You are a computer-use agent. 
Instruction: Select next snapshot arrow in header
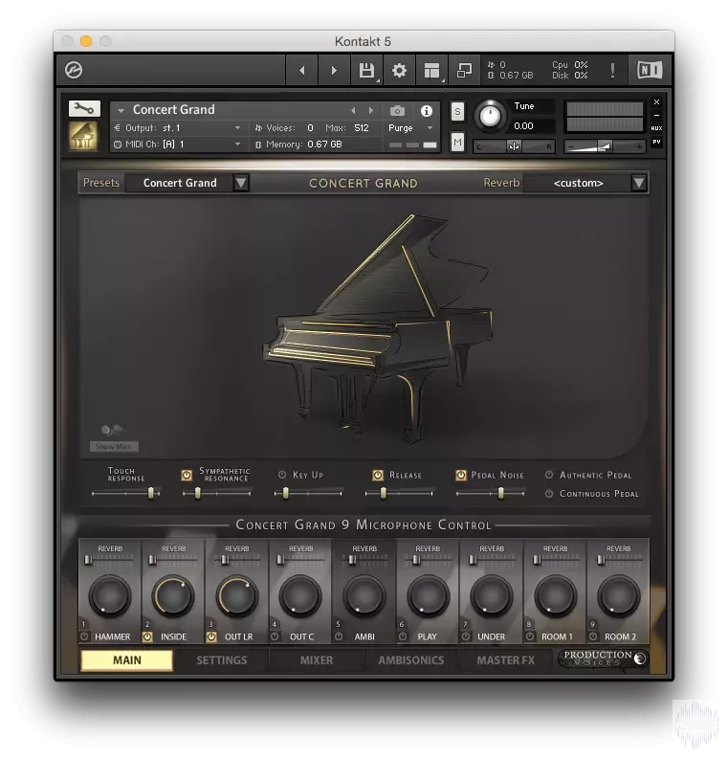tap(370, 111)
